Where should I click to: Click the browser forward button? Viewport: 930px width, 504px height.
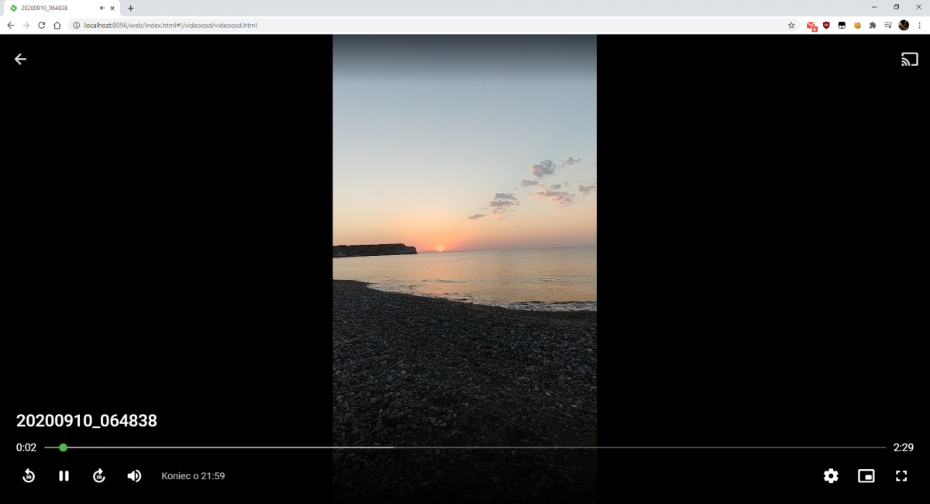[26, 25]
